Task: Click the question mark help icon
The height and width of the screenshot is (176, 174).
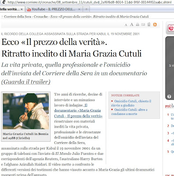Action: click(x=169, y=96)
